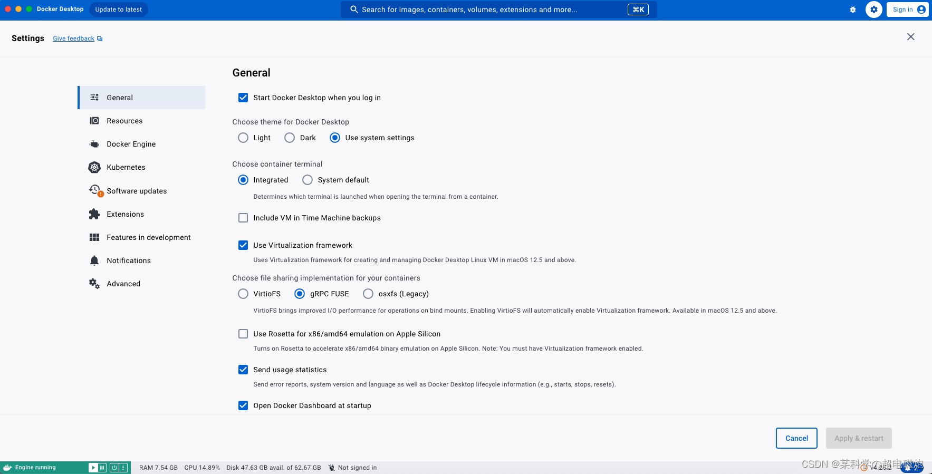Click the Docker whale icon in status bar

7,468
